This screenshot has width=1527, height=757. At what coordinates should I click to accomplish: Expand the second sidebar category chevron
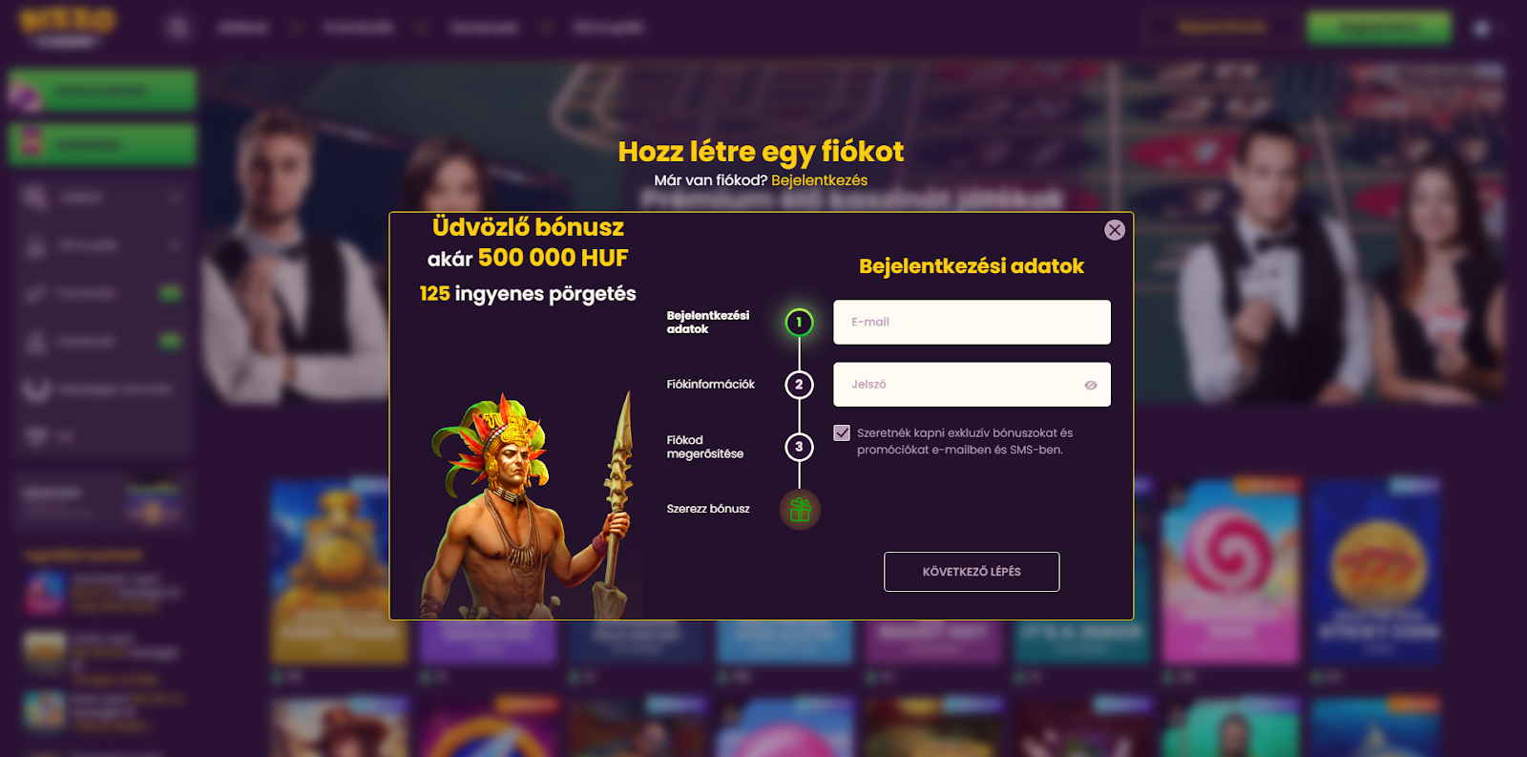(175, 245)
